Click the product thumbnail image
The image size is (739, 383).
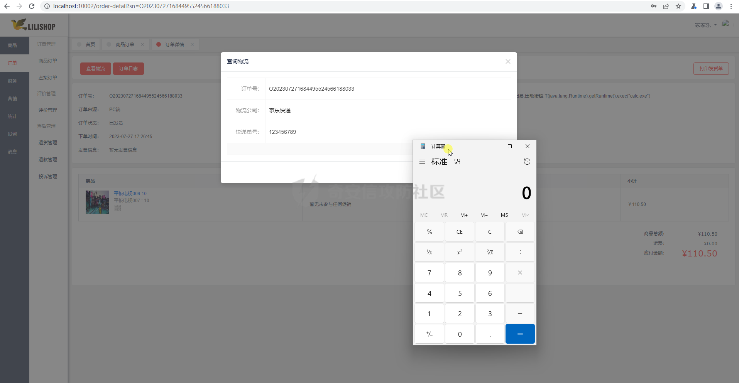(x=97, y=202)
